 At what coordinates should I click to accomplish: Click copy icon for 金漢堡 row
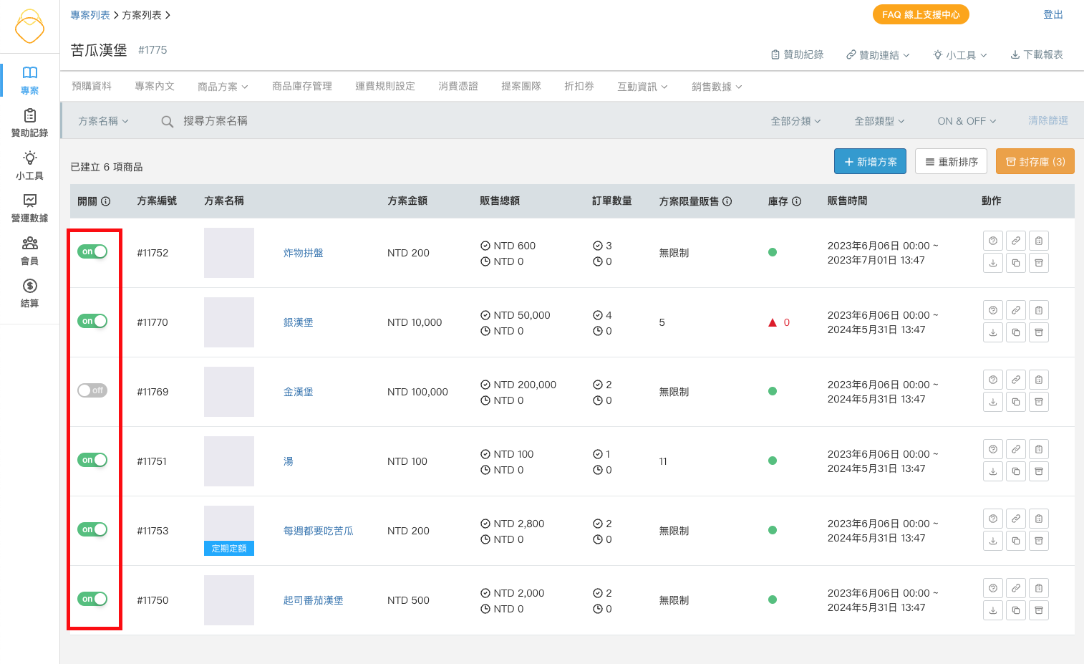[1016, 402]
